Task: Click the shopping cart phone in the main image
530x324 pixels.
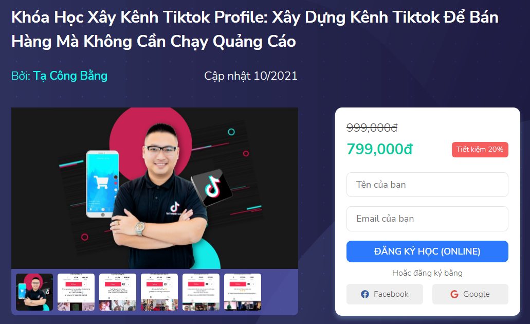Action: point(102,184)
